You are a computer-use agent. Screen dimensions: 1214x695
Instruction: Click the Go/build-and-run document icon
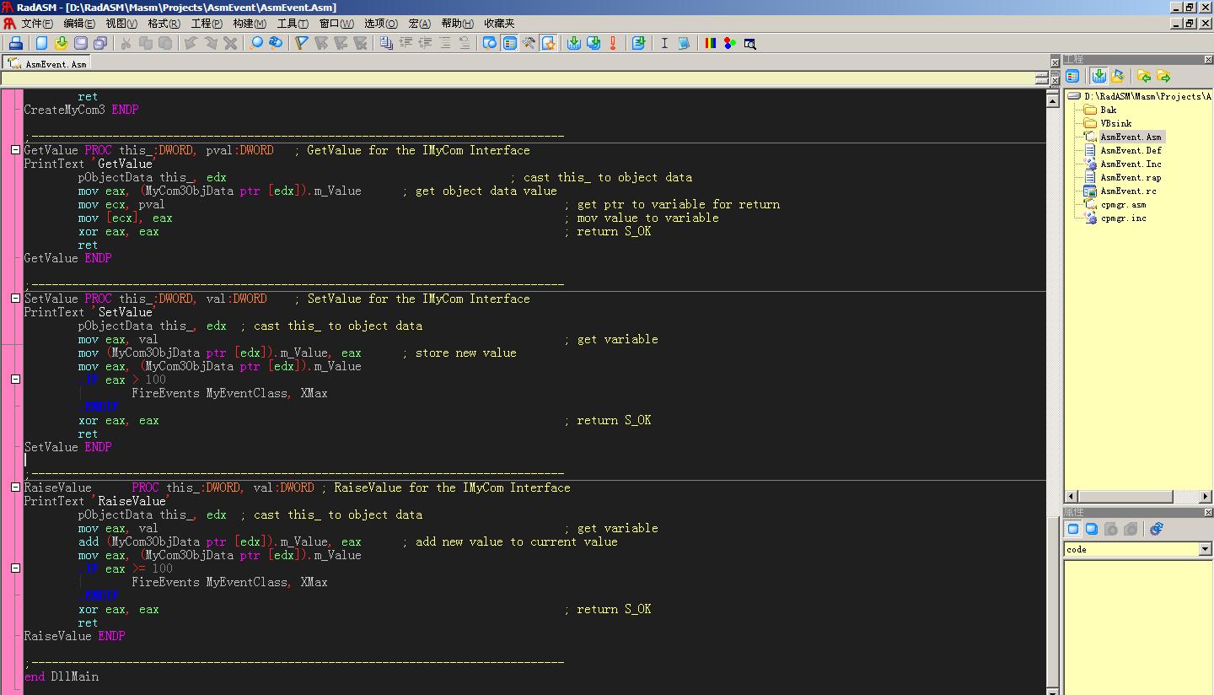(638, 43)
